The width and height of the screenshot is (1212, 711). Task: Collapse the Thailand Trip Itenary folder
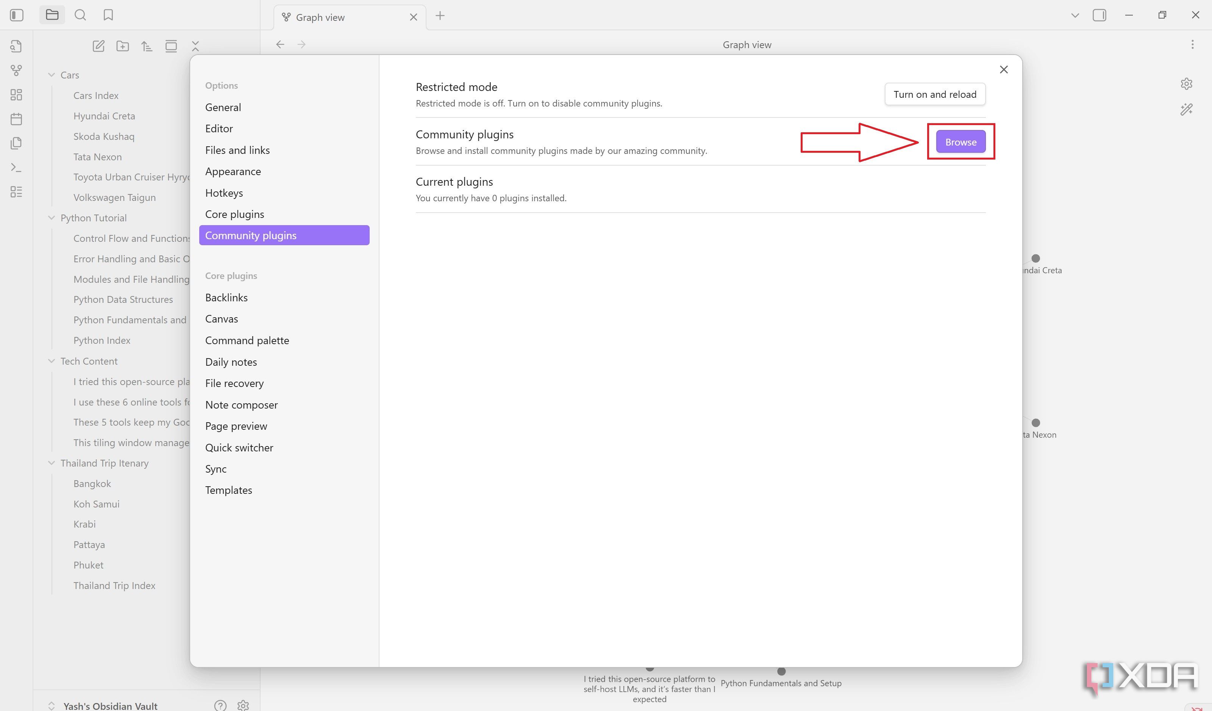[52, 463]
